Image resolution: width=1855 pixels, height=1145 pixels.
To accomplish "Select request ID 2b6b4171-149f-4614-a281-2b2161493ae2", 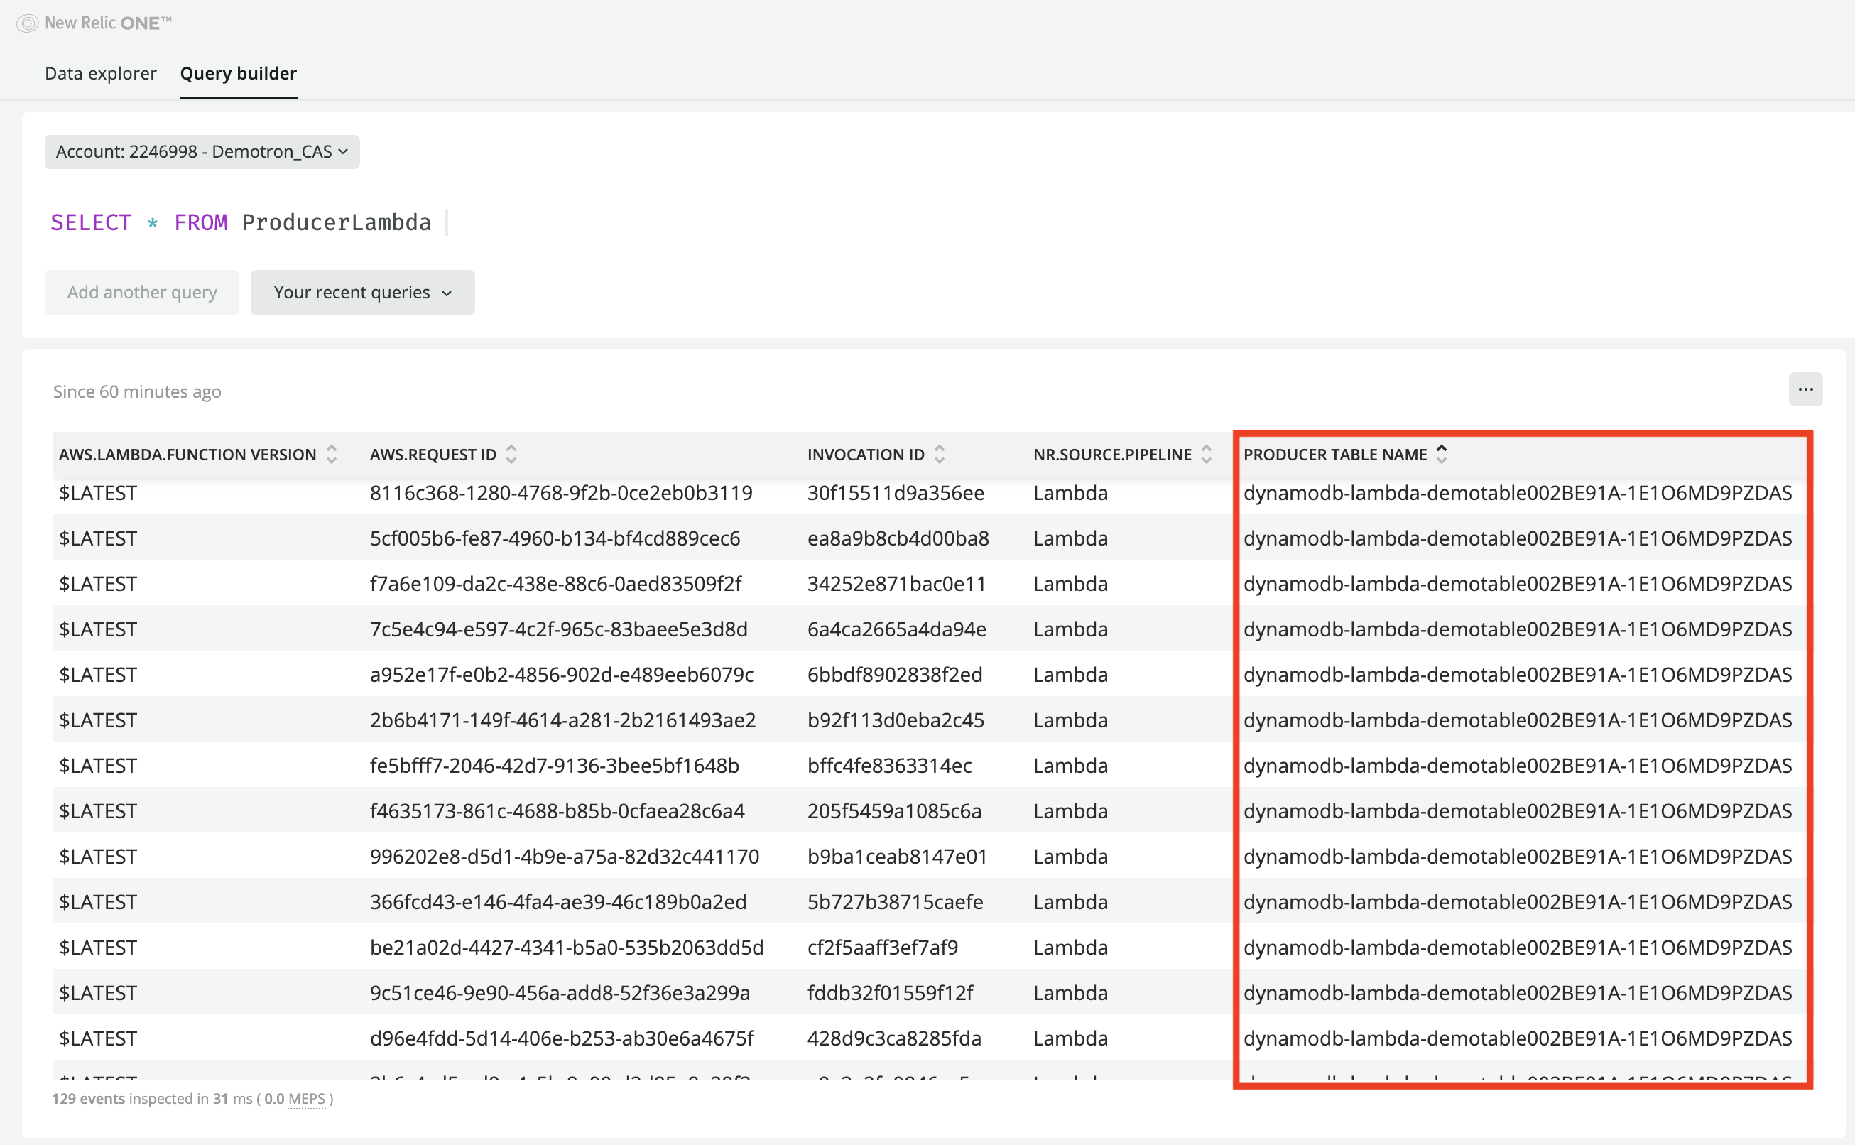I will 562,720.
